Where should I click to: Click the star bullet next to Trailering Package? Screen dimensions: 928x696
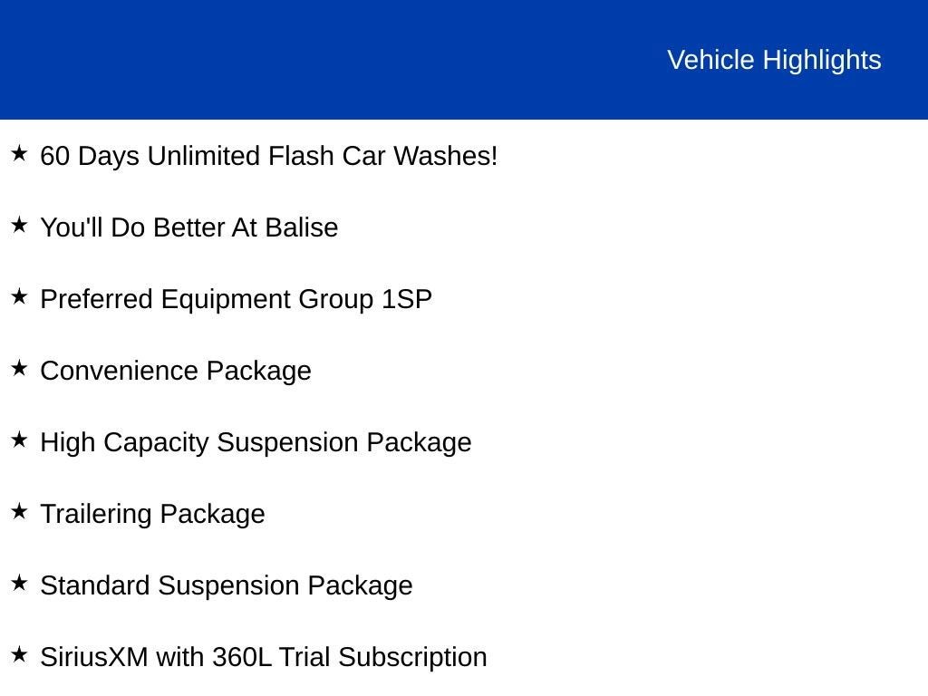coord(20,512)
